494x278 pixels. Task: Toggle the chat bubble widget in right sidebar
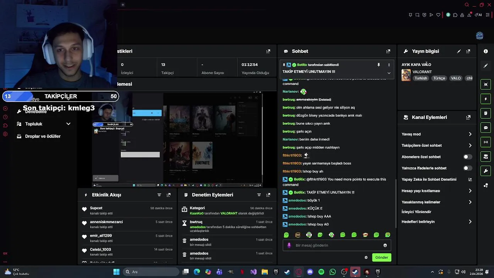click(486, 128)
